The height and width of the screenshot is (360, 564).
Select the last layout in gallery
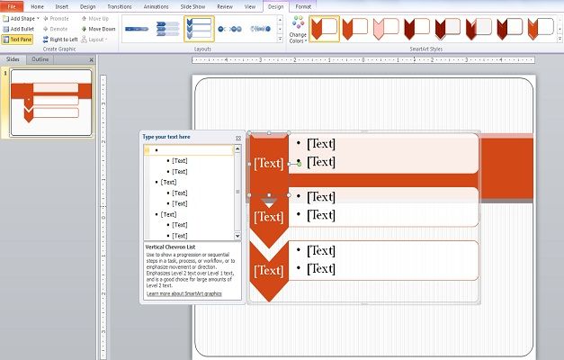point(261,29)
